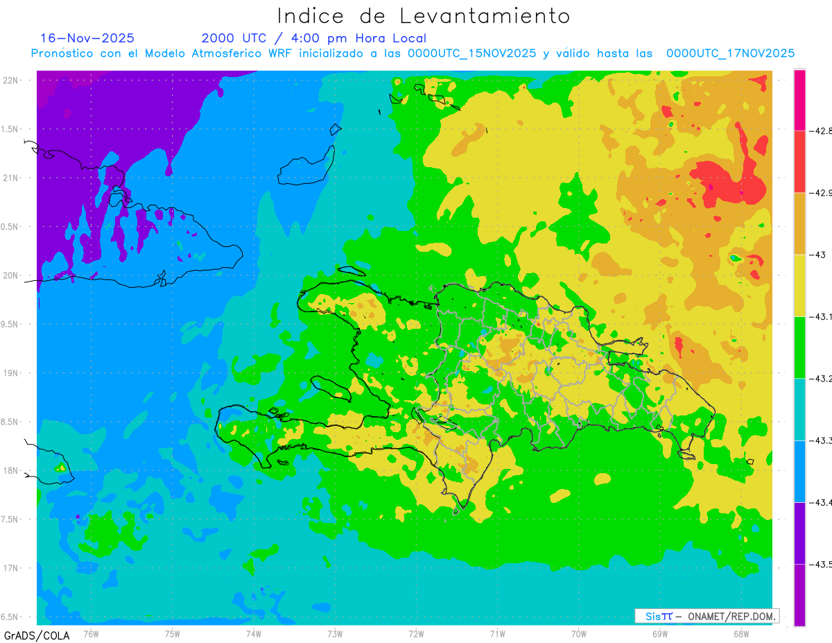
Task: Click the '-43.1' colorbar value
Action: click(820, 316)
